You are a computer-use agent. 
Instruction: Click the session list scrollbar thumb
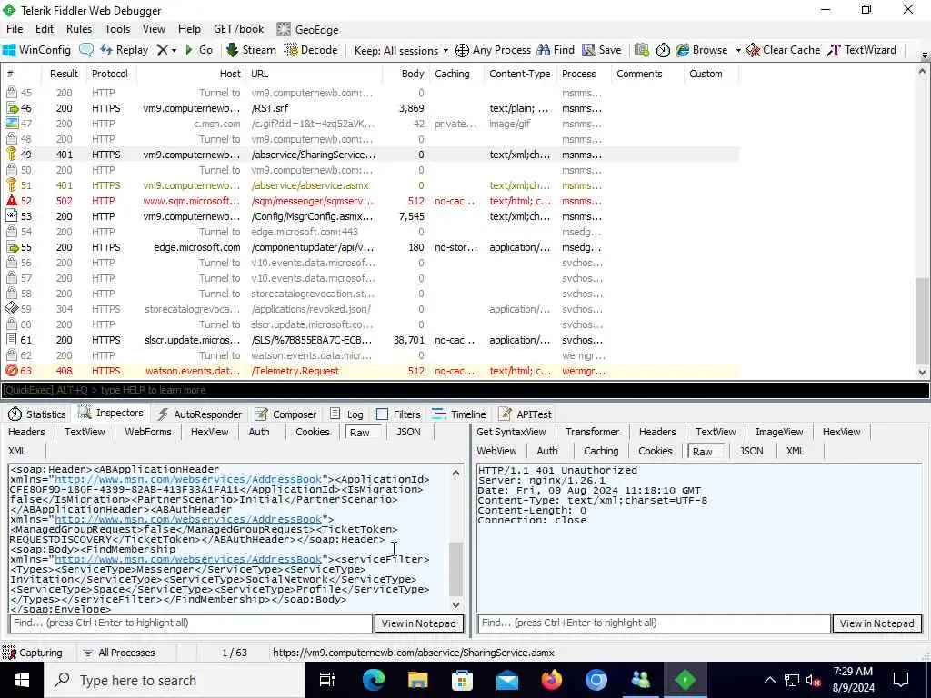[x=922, y=321]
